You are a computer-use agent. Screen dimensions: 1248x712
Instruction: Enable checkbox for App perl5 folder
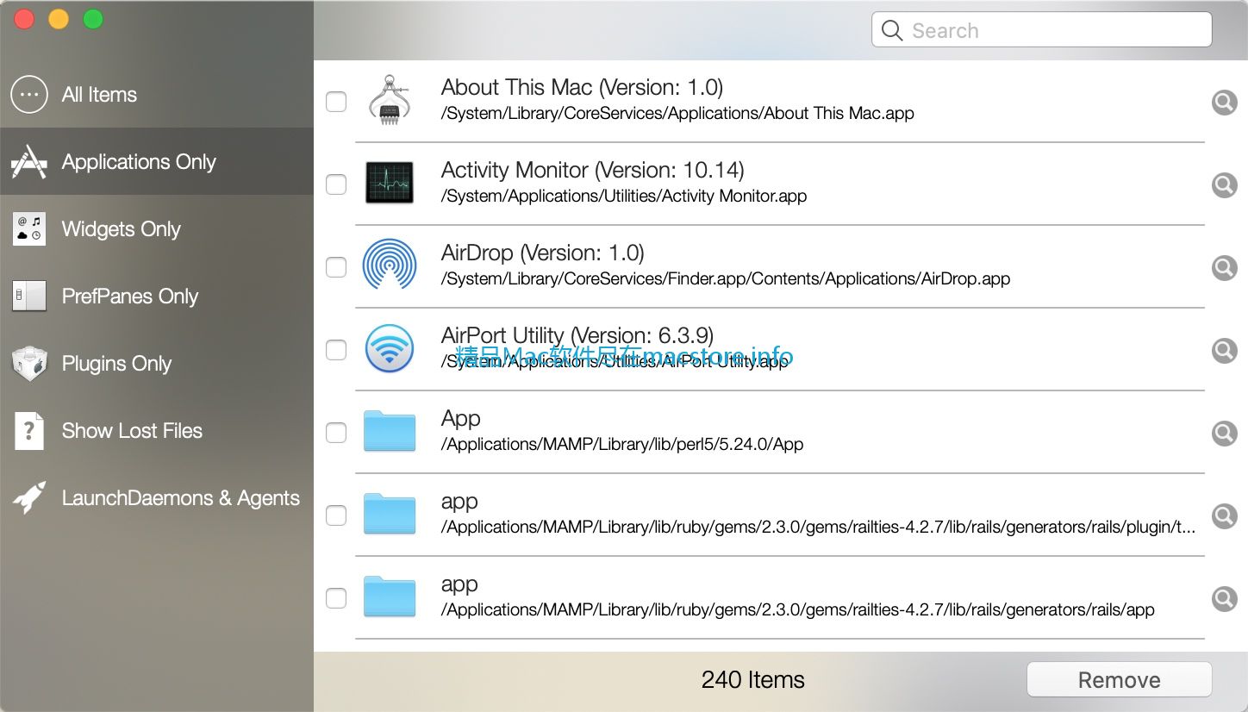tap(336, 433)
